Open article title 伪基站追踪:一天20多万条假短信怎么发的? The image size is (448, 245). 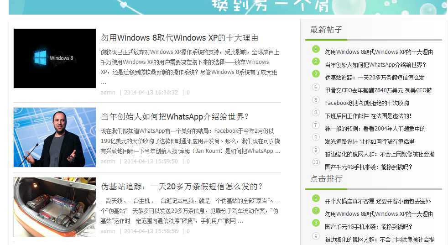click(182, 187)
